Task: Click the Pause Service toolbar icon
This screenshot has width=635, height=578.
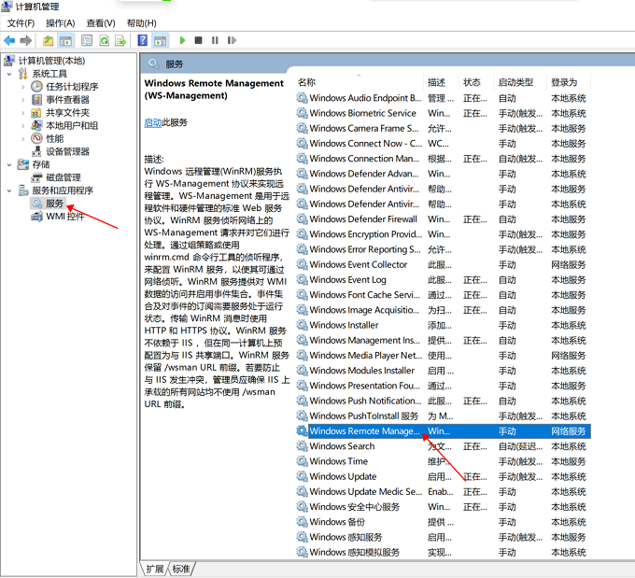Action: pos(215,40)
